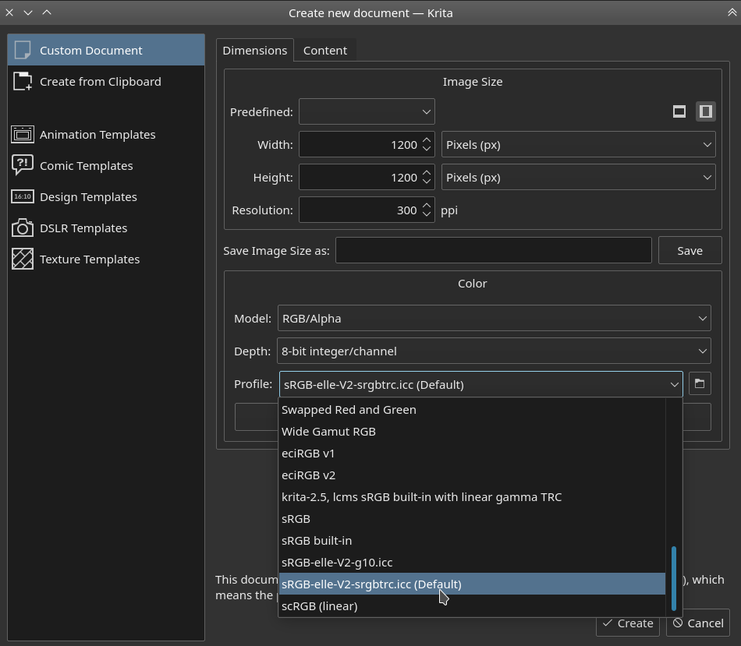Switch to the Content tab
741x646 pixels.
[324, 51]
